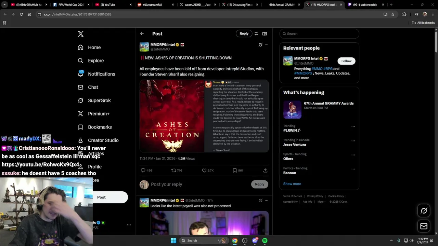The image size is (438, 246).
Task: Open more options for Jesse Ventura trend
Action: click(353, 141)
